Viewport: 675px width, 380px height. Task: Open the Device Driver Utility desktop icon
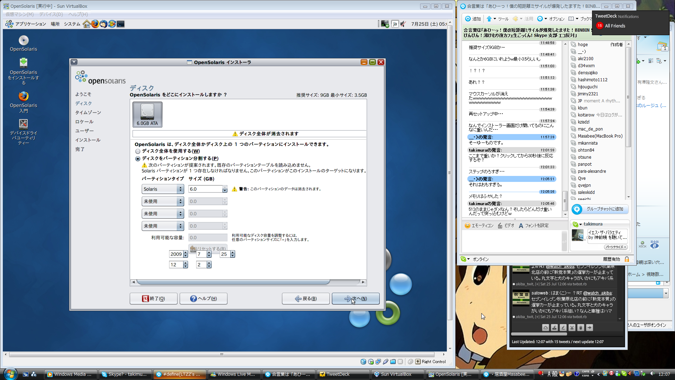(x=24, y=132)
